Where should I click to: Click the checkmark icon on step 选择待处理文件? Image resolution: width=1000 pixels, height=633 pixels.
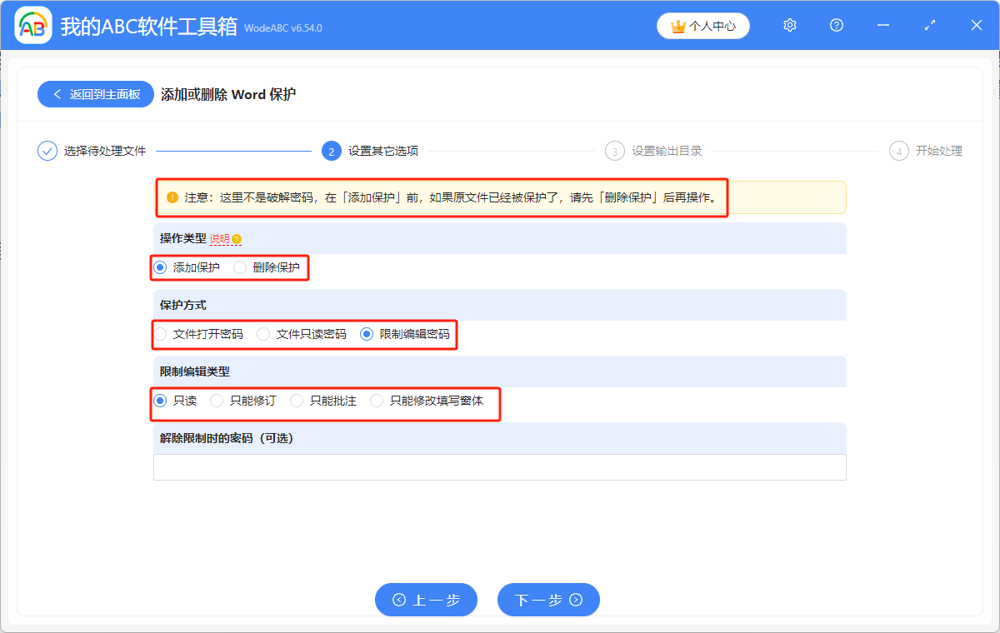click(47, 151)
